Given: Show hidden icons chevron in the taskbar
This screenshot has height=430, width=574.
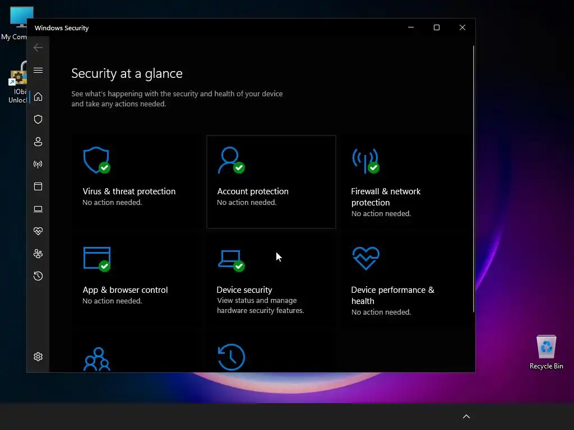Looking at the screenshot, I should (466, 417).
